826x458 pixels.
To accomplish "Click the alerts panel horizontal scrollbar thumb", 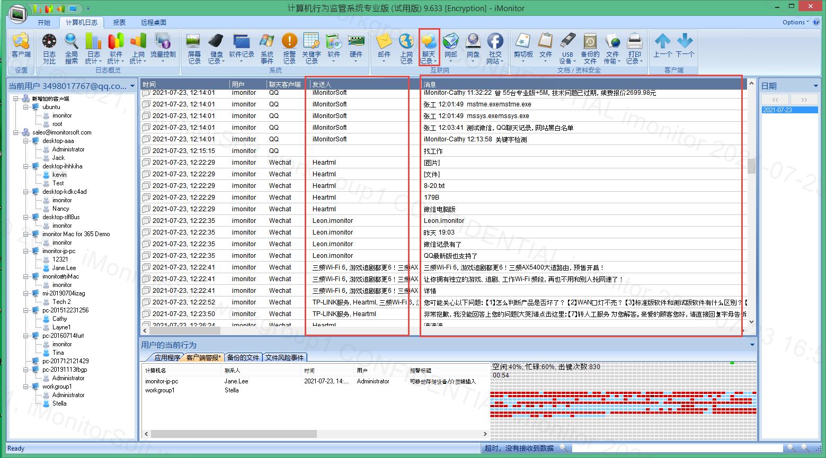I will [x=234, y=434].
